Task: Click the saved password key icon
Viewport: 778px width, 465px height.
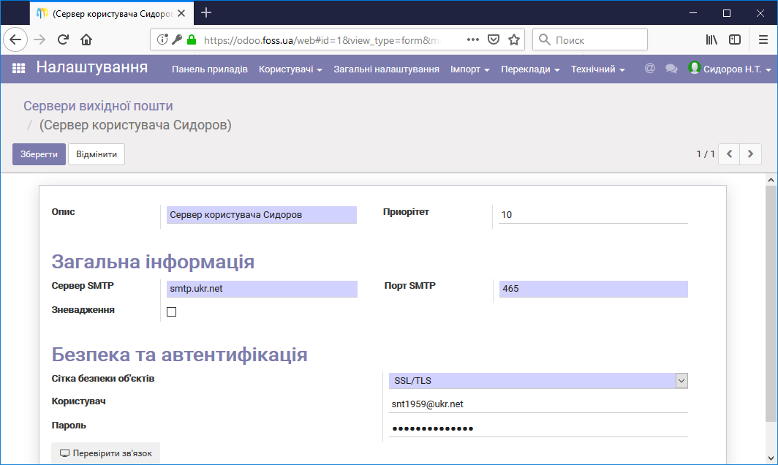Action: [x=177, y=39]
